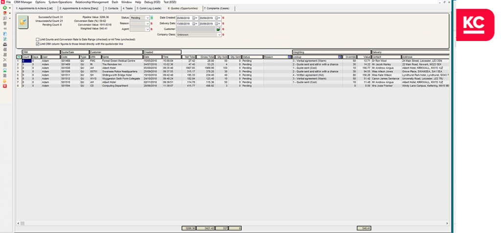
Task: Open the Relationship Management menu
Action: tap(92, 2)
